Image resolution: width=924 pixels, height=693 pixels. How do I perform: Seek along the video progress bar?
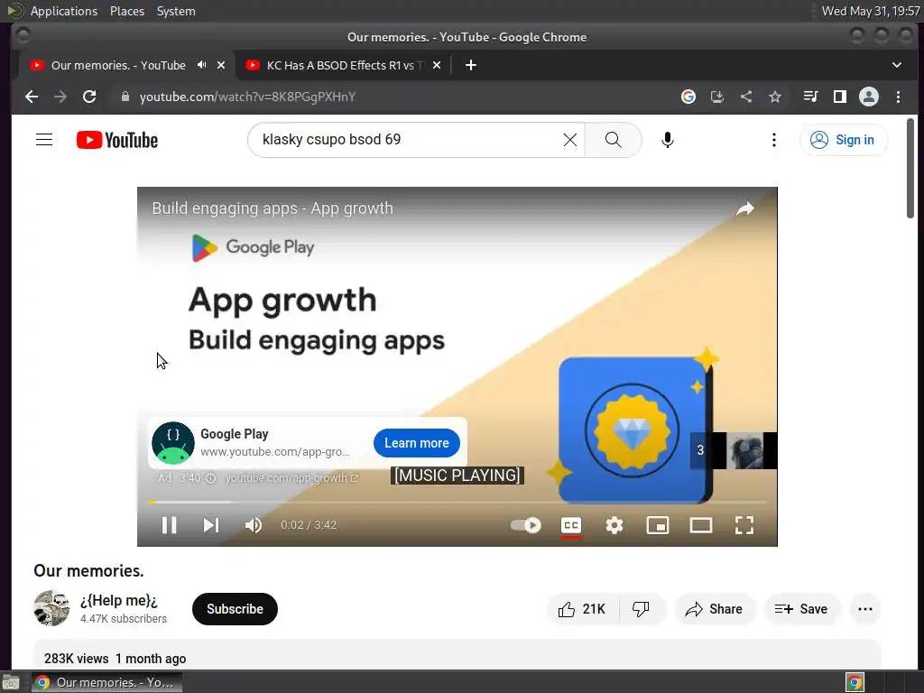[x=457, y=502]
